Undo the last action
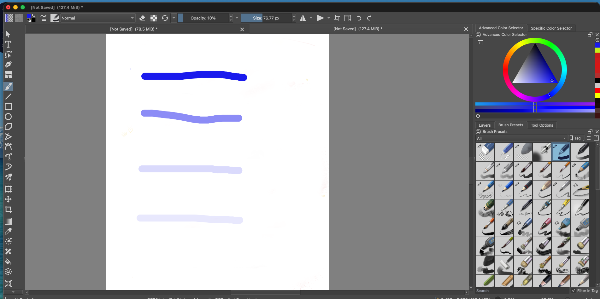 pos(359,18)
